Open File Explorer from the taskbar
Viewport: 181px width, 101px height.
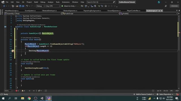(23, 98)
